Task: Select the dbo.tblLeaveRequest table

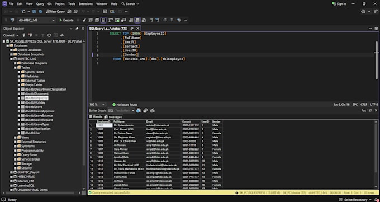Action: (x=39, y=120)
